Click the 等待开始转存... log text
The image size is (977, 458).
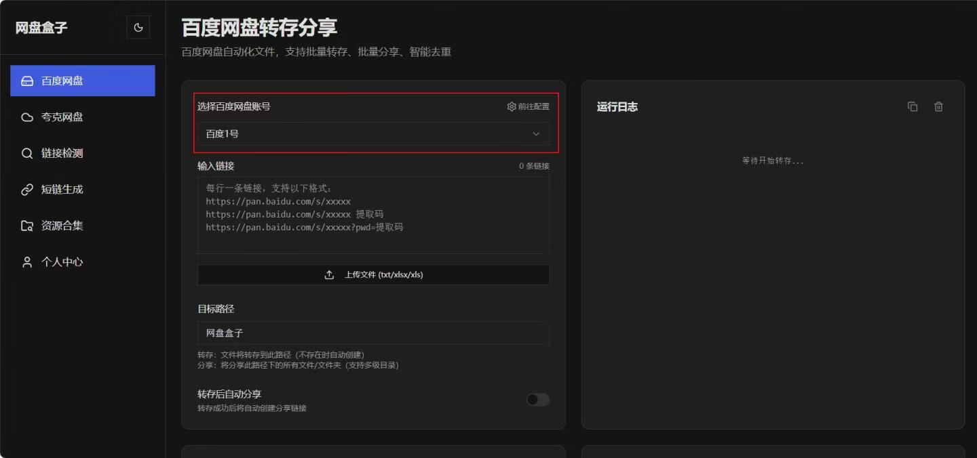(773, 161)
